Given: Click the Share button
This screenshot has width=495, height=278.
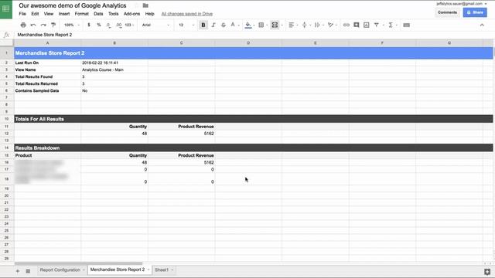Looking at the screenshot, I should 475,12.
